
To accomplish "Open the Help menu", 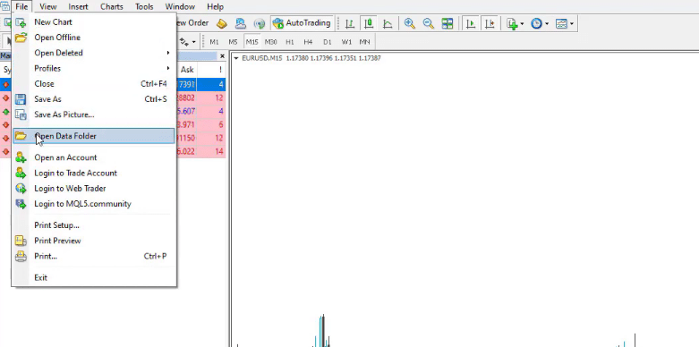I will [215, 6].
